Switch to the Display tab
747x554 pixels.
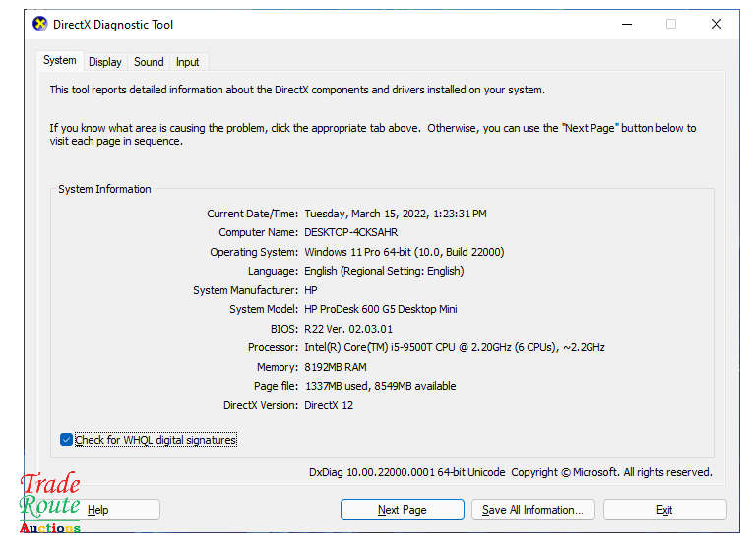(x=105, y=62)
